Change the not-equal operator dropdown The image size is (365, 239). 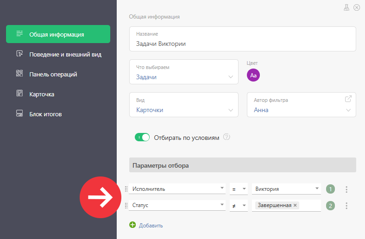(x=239, y=206)
